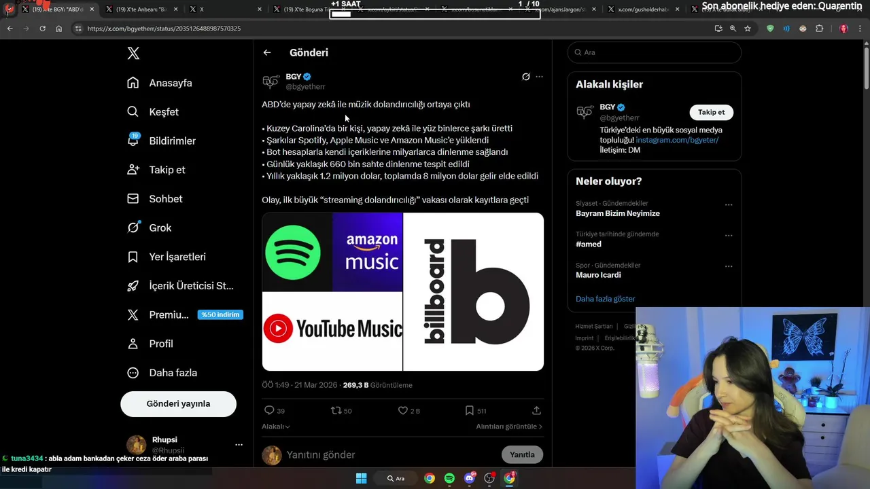The image size is (870, 489).
Task: Open Alıntıları görüntüle link
Action: 509,427
